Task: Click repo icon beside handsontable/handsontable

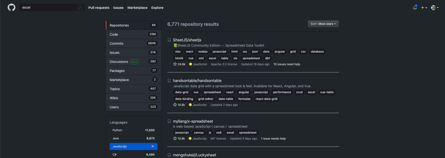Action: (169, 81)
